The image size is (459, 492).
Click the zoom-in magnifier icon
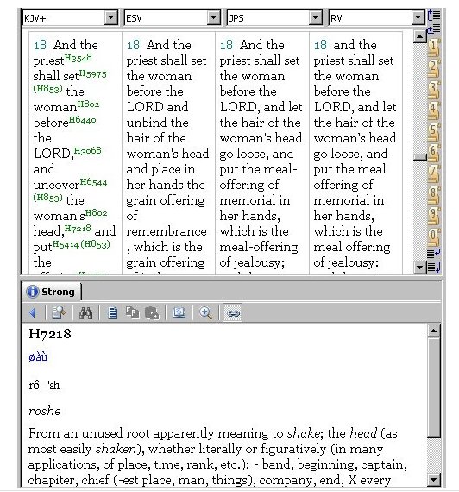point(205,312)
